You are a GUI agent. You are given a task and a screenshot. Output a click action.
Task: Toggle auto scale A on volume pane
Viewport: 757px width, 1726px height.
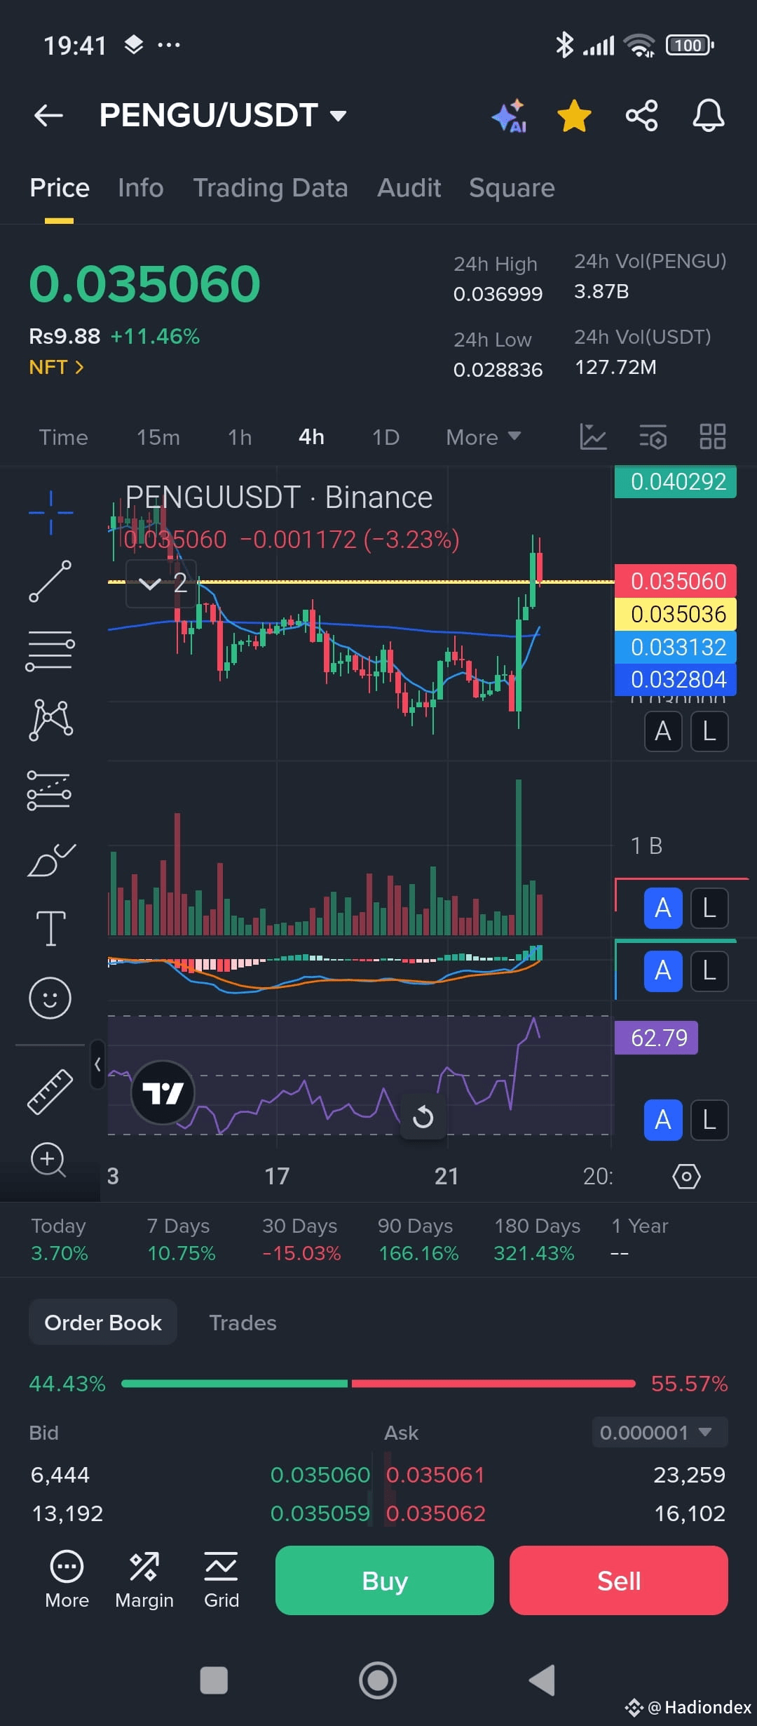[x=663, y=909]
